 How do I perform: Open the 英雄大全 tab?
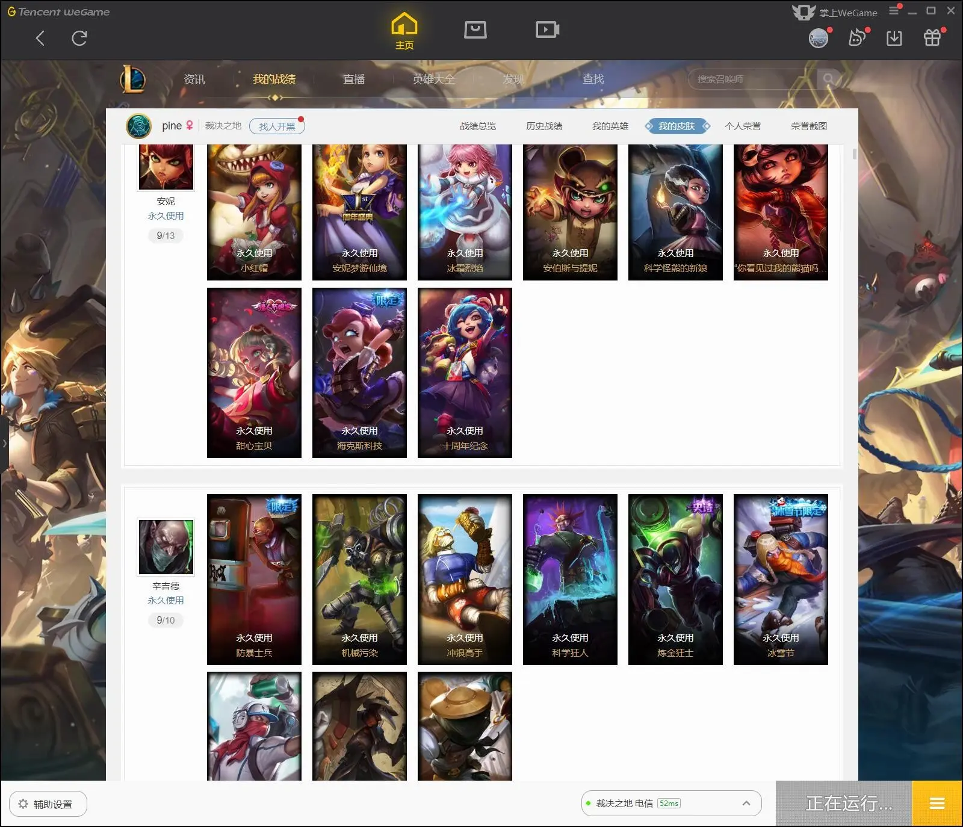(433, 79)
